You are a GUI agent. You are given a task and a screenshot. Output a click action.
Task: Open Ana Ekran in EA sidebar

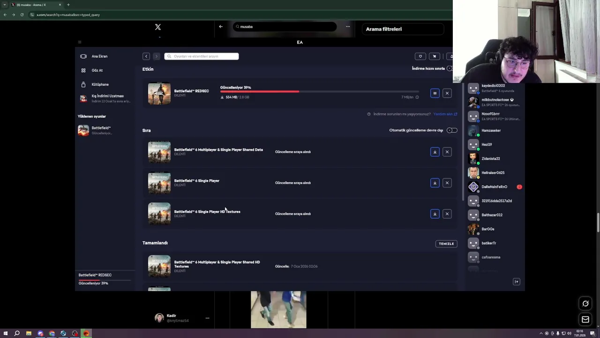[99, 56]
